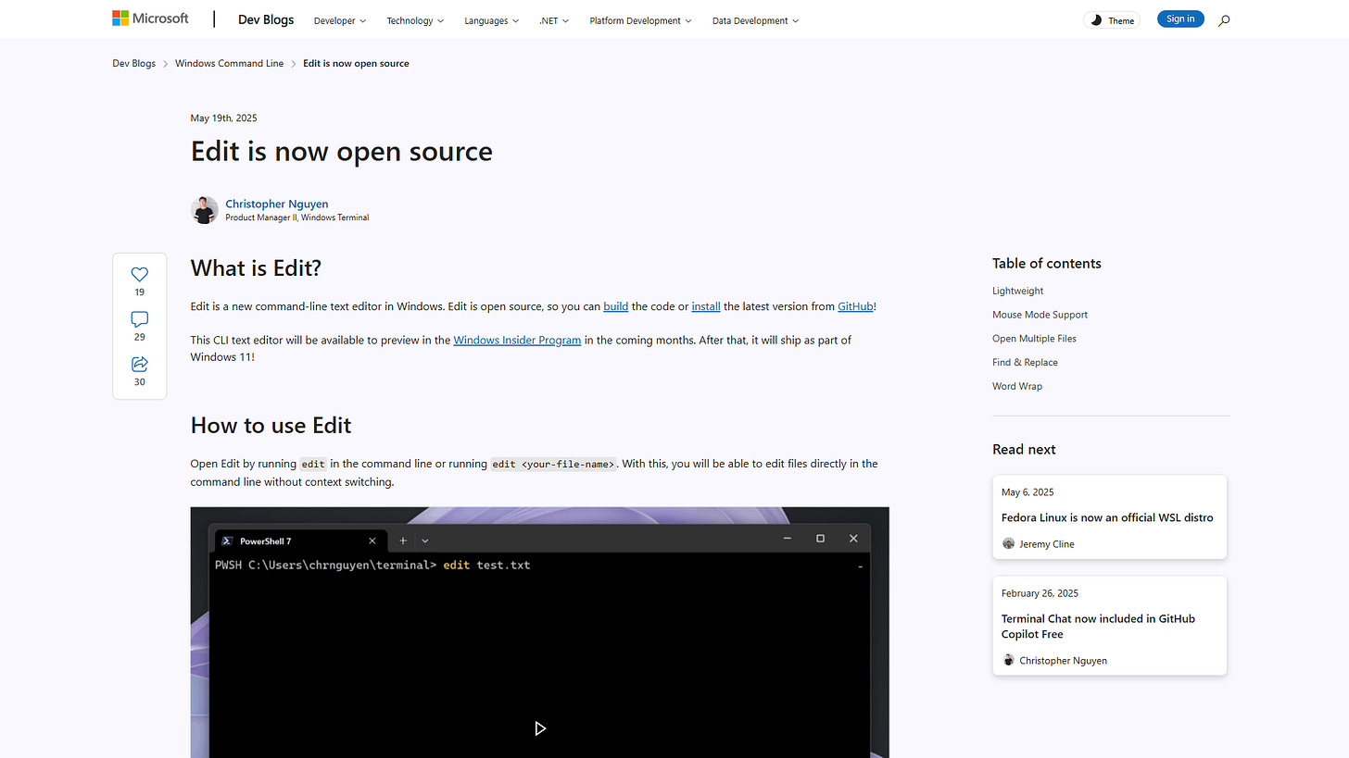Open the GitHub link

tap(855, 306)
